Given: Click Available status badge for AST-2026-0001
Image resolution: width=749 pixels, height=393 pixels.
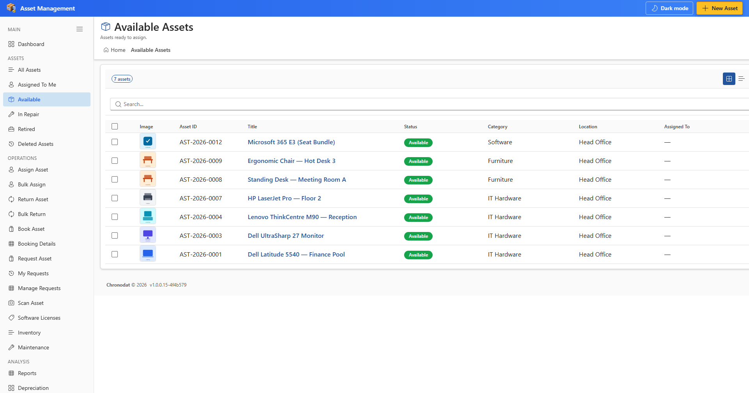Looking at the screenshot, I should (x=418, y=255).
